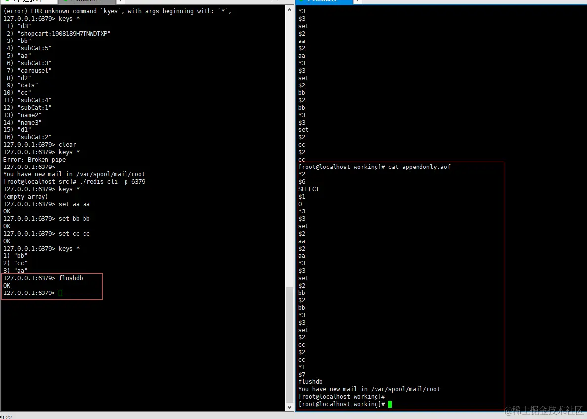
Task: Click the "$6" line in AOF output
Action: pos(302,182)
